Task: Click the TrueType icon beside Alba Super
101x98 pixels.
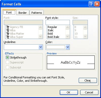Action: pyautogui.click(x=8, y=37)
